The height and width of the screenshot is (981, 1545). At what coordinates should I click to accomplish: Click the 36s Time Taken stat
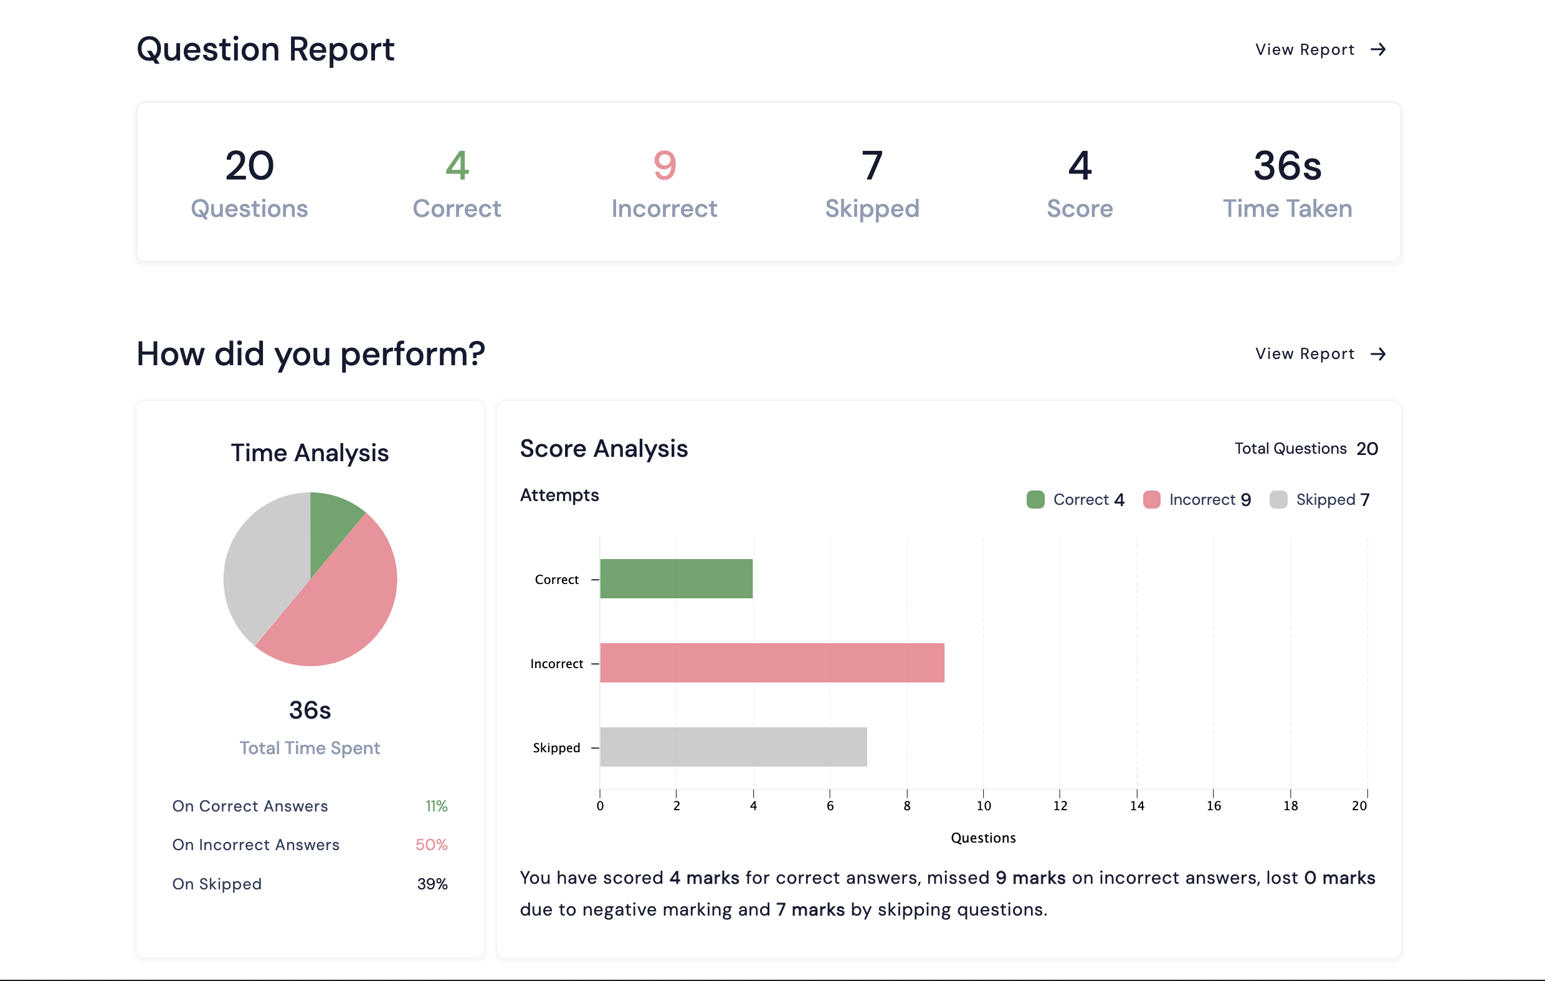pyautogui.click(x=1287, y=182)
